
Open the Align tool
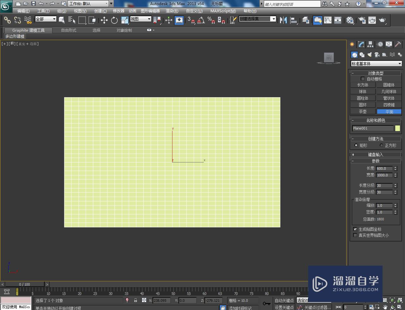[x=294, y=20]
